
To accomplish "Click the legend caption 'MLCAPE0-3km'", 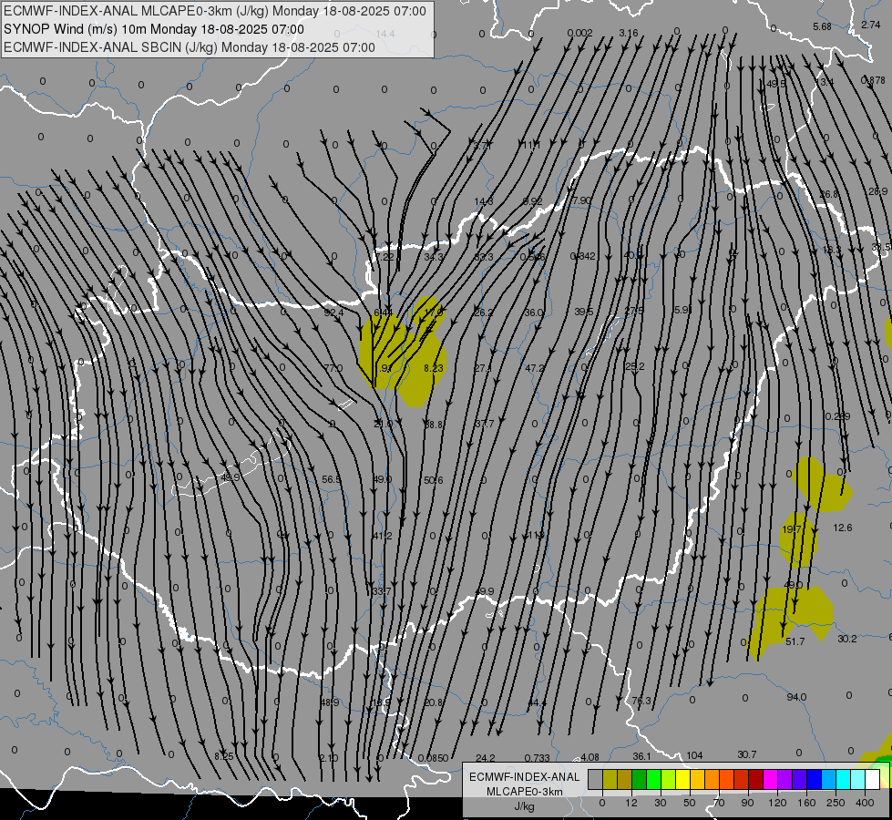I will [525, 792].
